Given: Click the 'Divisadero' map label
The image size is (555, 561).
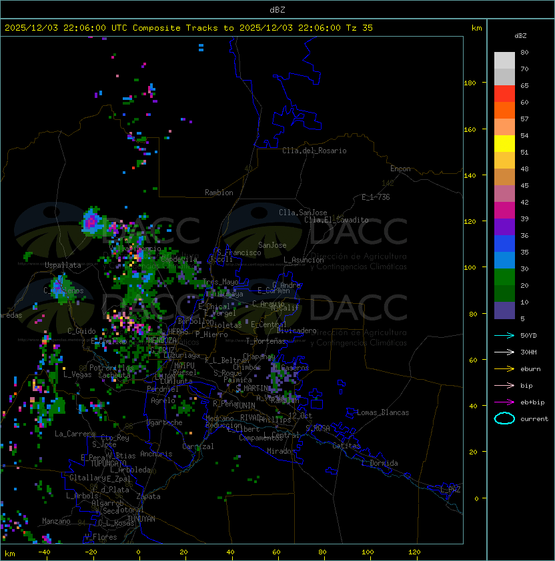Looking at the screenshot, I should [x=297, y=330].
